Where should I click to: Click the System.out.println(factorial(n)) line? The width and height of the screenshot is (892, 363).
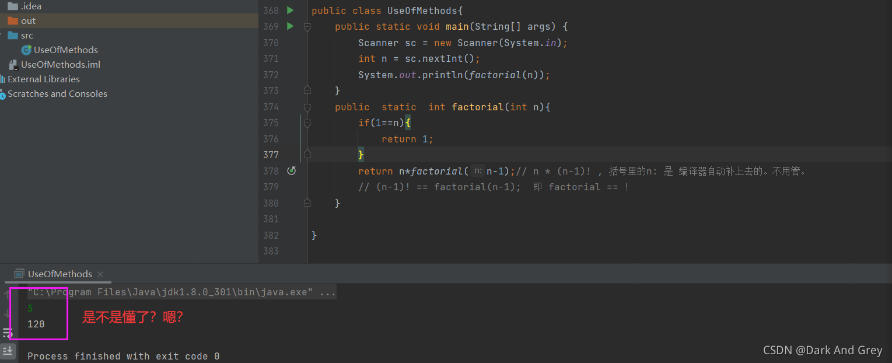(x=454, y=75)
